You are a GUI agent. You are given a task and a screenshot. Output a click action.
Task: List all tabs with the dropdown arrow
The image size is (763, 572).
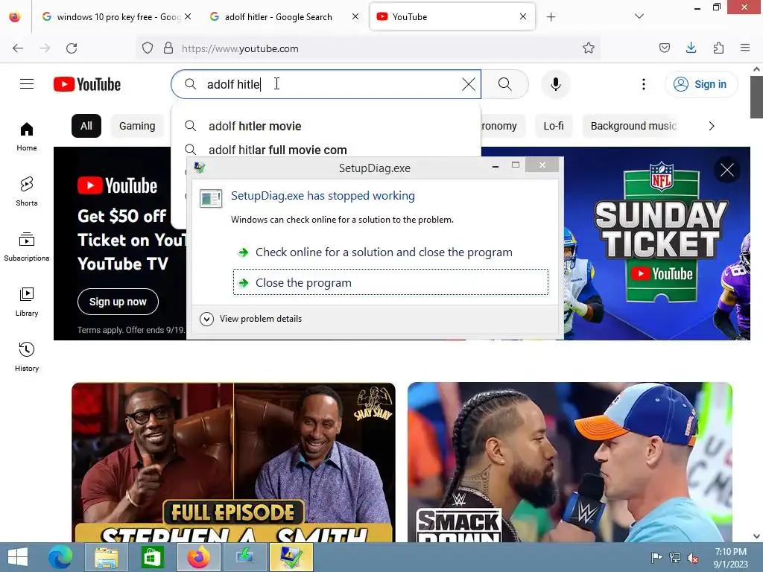click(x=639, y=16)
